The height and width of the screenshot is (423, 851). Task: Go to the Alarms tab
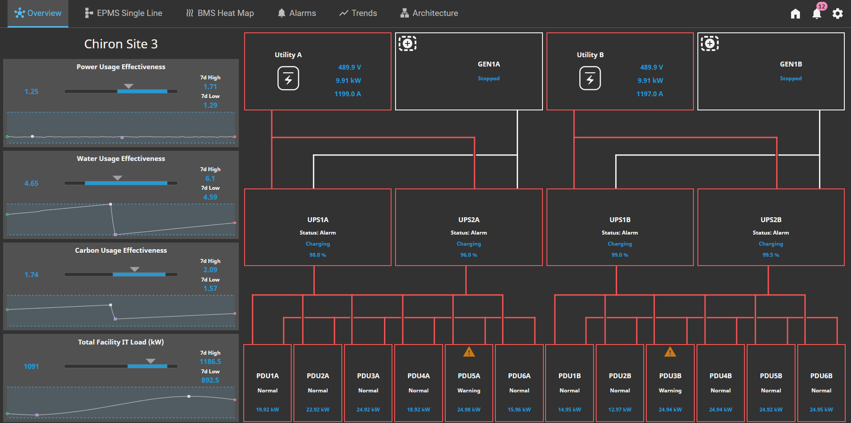297,13
